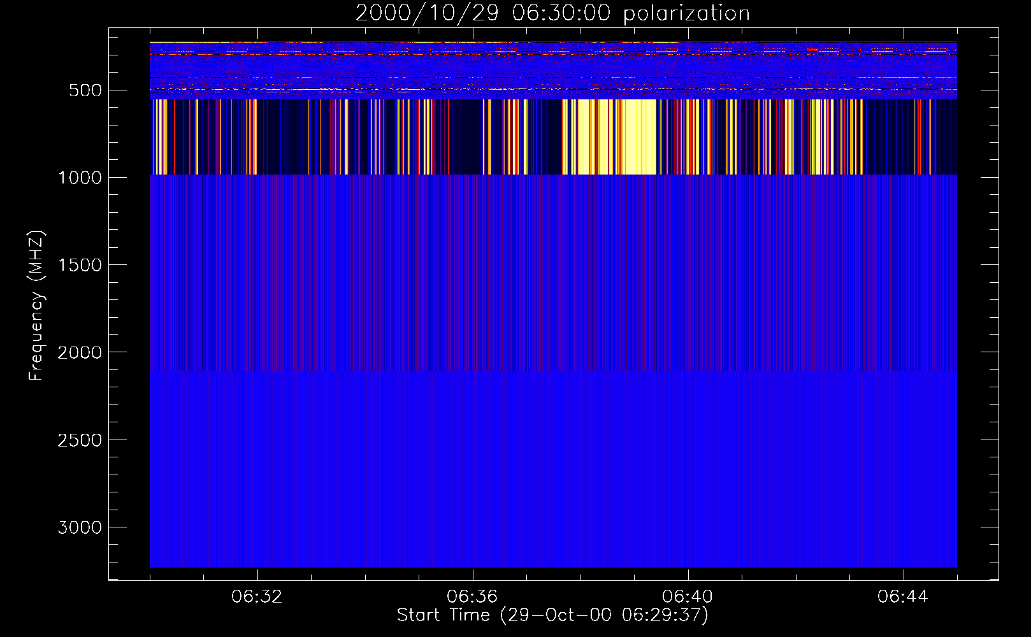The width and height of the screenshot is (1031, 637).
Task: Click the 1000 frequency tick label
Action: pos(80,178)
